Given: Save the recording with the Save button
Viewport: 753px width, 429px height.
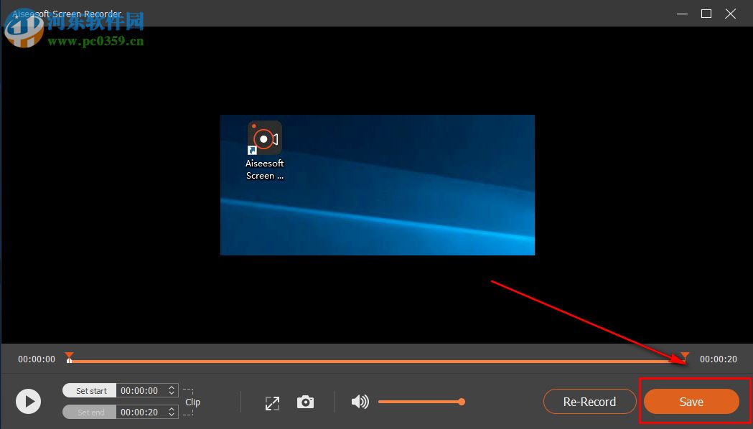Looking at the screenshot, I should (x=691, y=402).
